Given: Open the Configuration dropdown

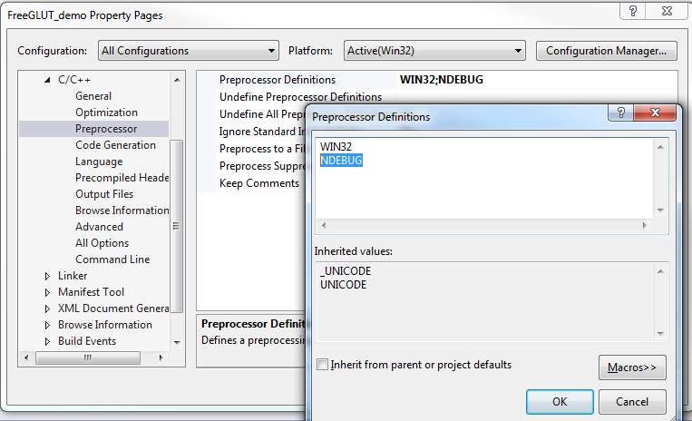Looking at the screenshot, I should pyautogui.click(x=189, y=51).
